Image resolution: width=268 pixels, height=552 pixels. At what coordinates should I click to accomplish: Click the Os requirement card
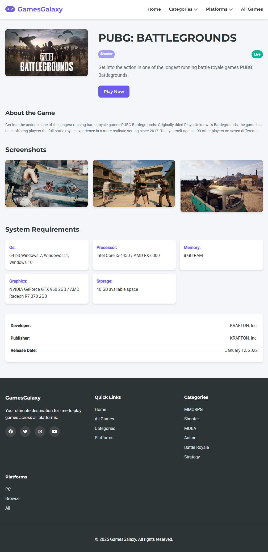[47, 255]
